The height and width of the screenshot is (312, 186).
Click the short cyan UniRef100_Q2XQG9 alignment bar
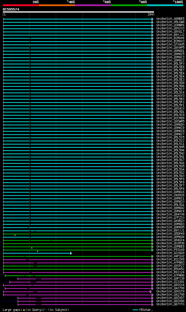[38, 253]
